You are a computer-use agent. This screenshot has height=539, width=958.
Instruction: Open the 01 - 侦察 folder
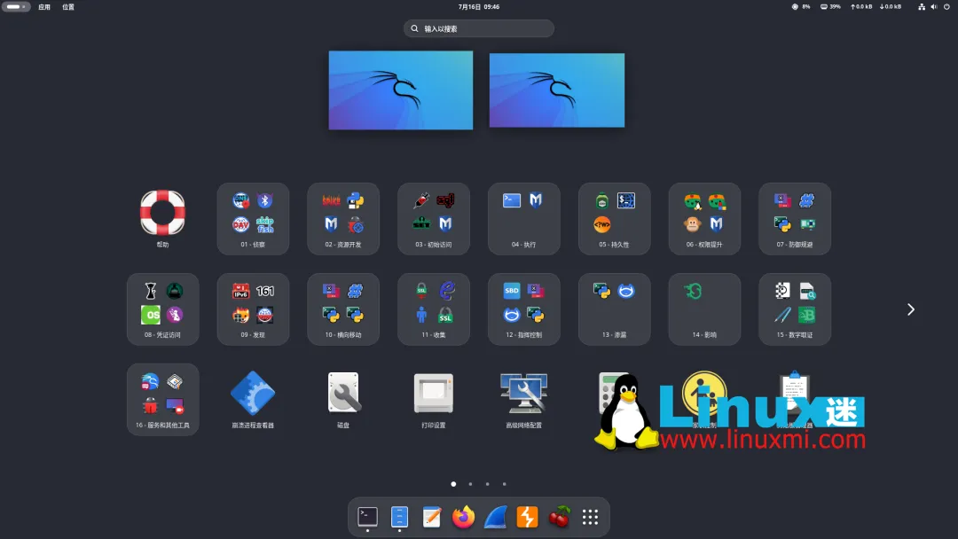coord(253,219)
